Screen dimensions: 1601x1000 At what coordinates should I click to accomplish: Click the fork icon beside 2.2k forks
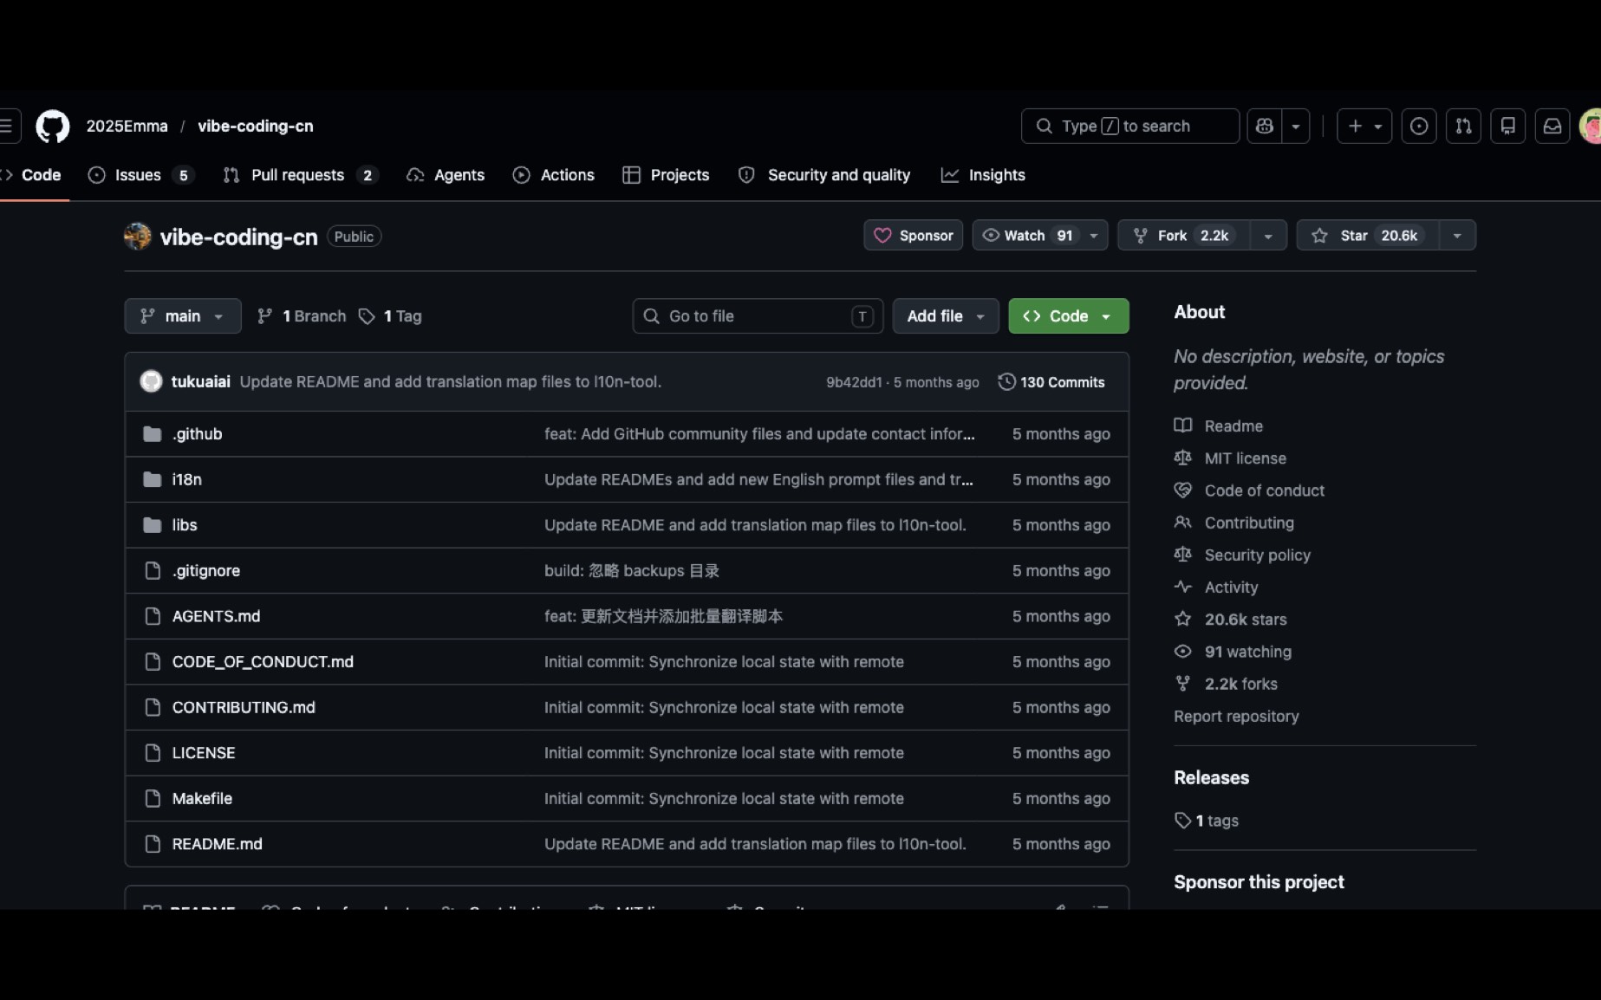tap(1182, 684)
